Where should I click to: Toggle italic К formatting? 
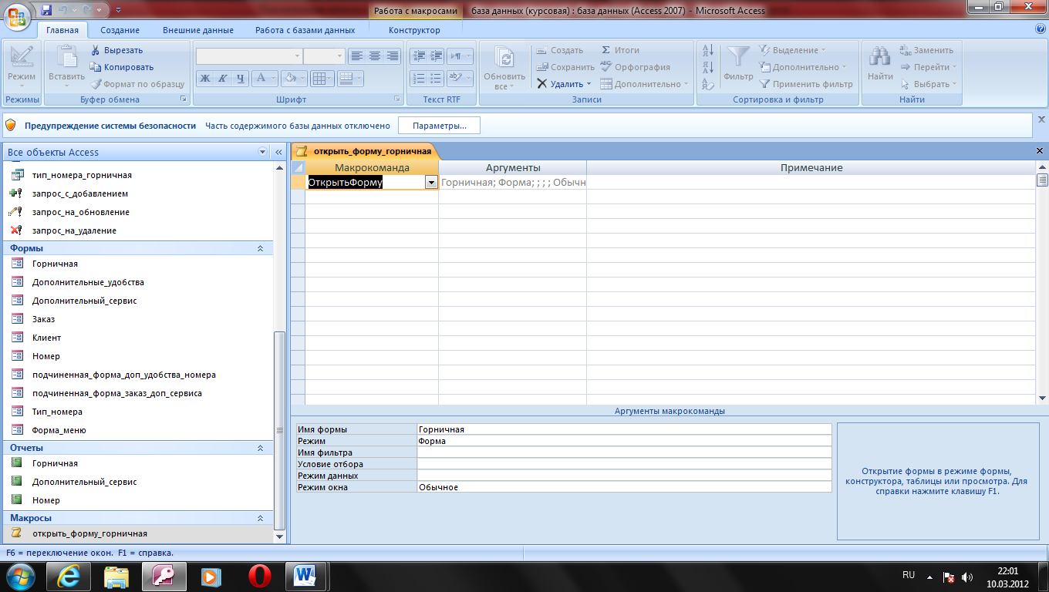pyautogui.click(x=222, y=78)
